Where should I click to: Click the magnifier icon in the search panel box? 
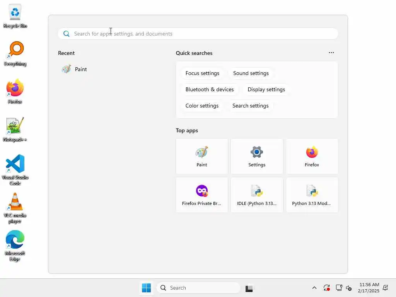[x=67, y=34]
